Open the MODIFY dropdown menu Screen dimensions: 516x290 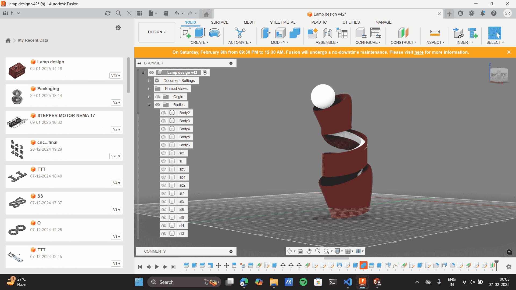279,42
